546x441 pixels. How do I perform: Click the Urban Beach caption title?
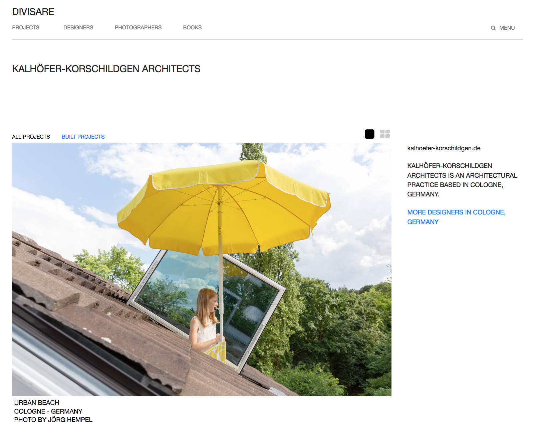pos(37,403)
